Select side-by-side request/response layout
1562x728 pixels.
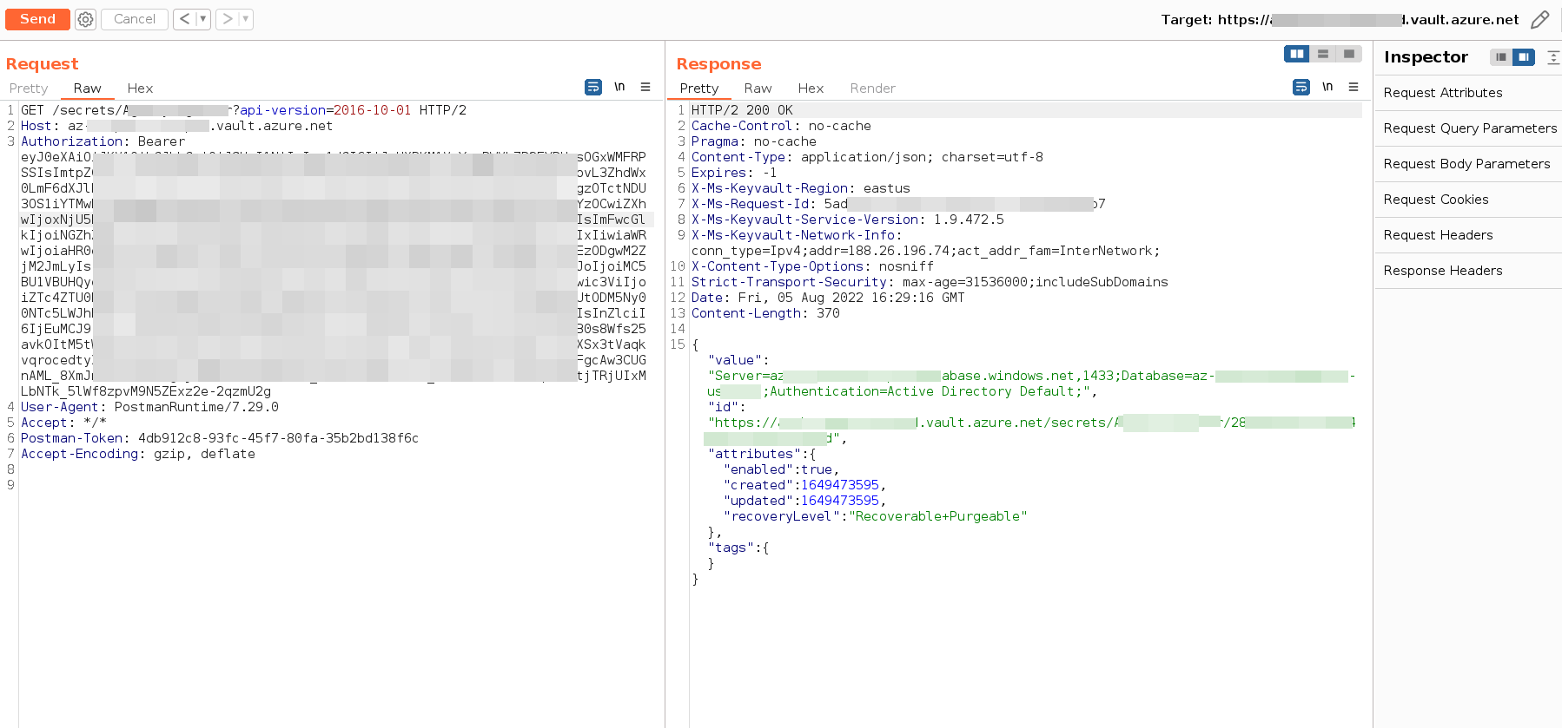[1297, 54]
